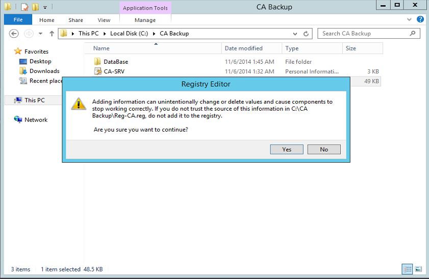Select the DataBase folder name

pos(116,62)
